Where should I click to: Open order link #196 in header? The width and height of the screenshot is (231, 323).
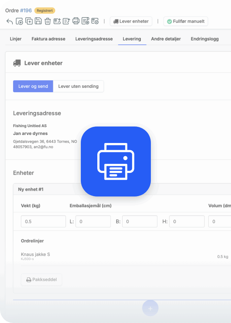point(26,10)
